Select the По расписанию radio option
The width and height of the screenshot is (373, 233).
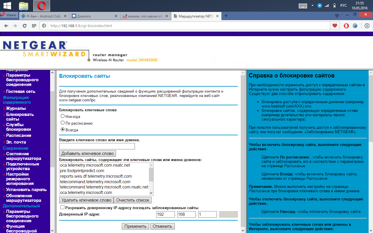click(x=62, y=123)
